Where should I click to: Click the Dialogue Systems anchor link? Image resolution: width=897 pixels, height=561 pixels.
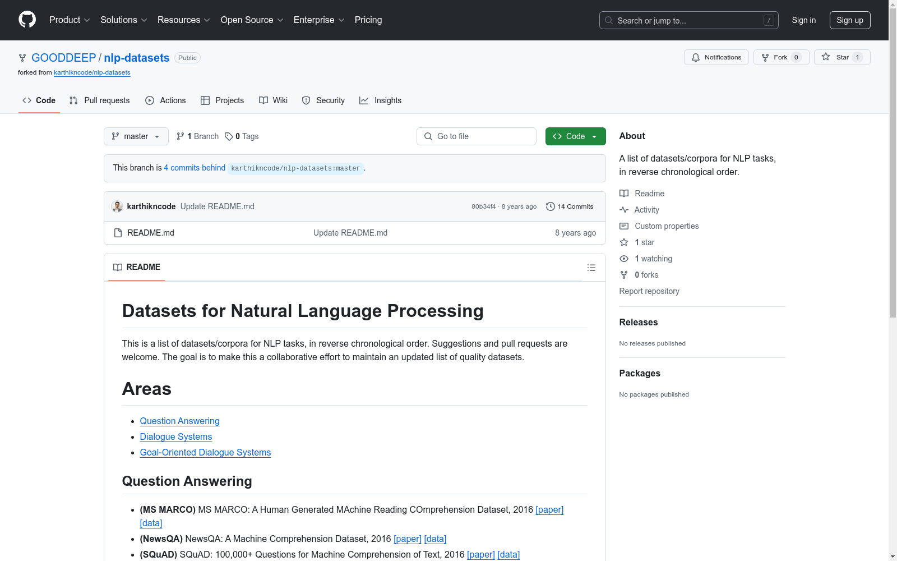[176, 437]
